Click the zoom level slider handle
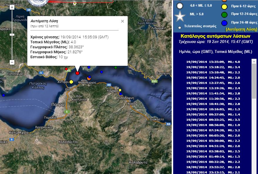The image size is (258, 174). tap(12, 35)
